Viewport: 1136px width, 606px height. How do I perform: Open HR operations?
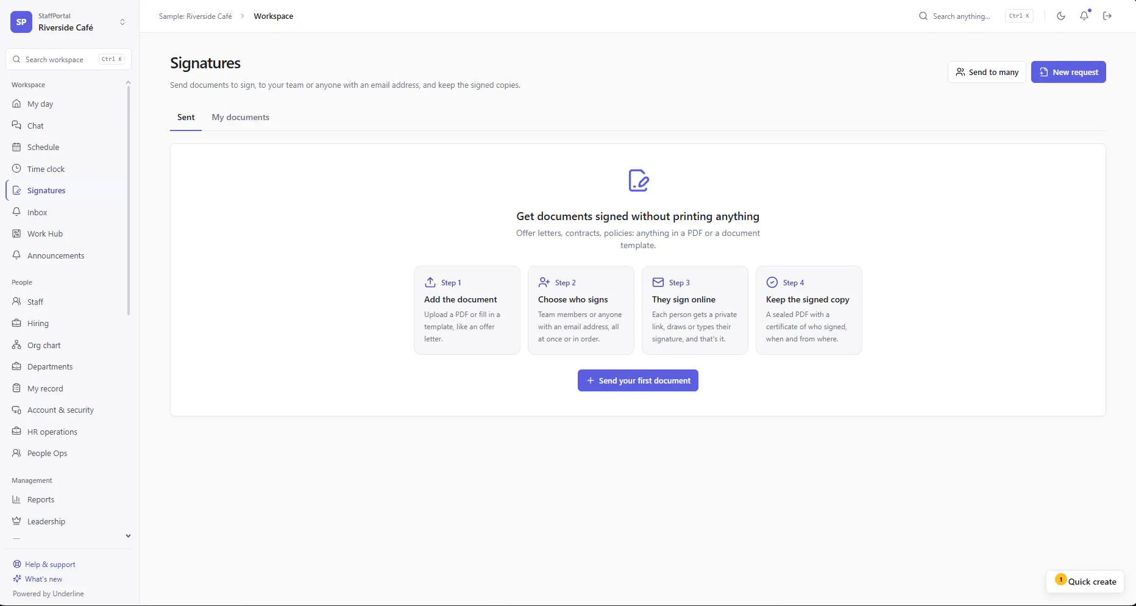[x=66, y=432]
